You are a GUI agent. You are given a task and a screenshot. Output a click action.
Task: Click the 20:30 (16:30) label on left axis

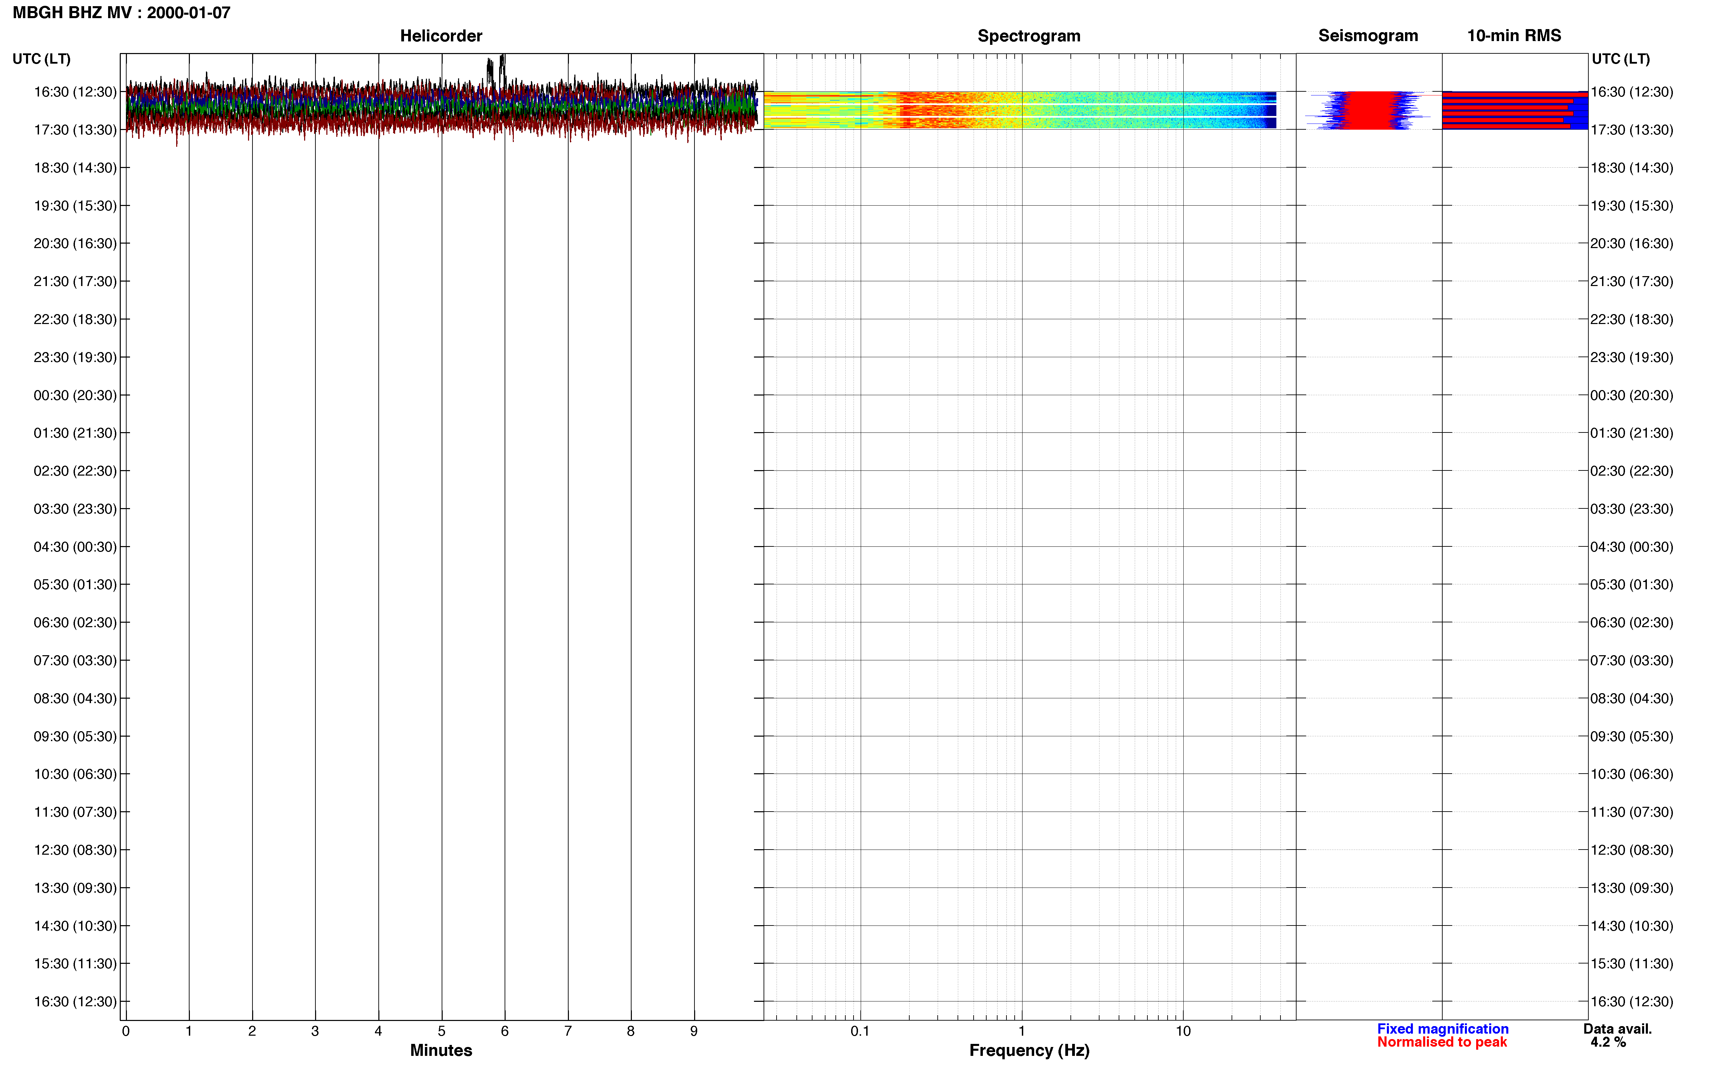click(75, 244)
